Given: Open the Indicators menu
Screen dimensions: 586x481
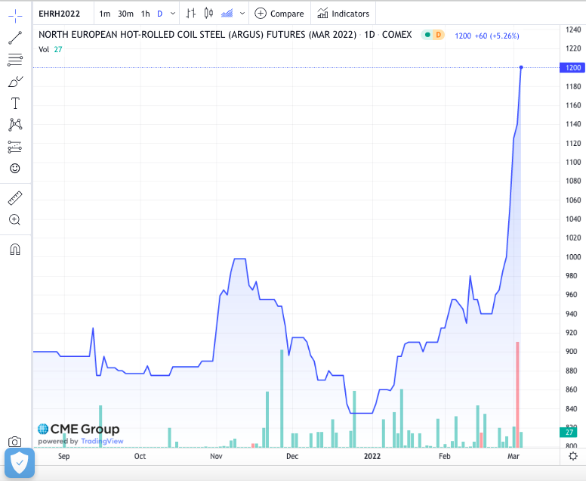Looking at the screenshot, I should tap(344, 14).
